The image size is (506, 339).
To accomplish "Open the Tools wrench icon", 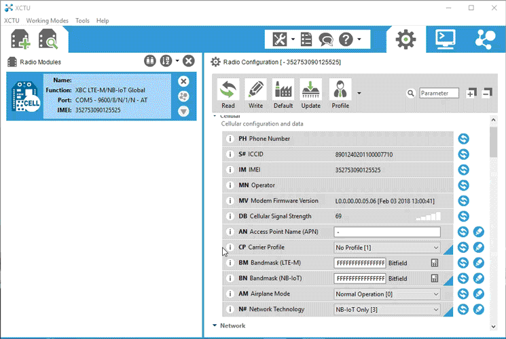I will coord(279,39).
